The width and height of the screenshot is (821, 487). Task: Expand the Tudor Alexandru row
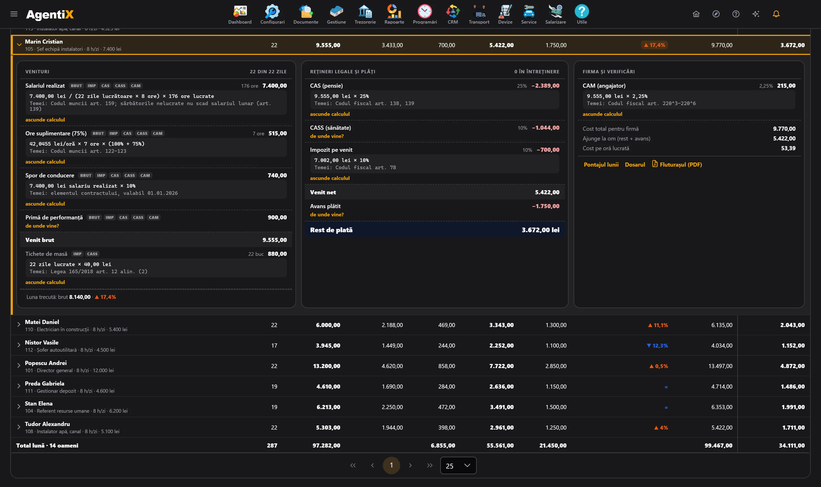19,427
